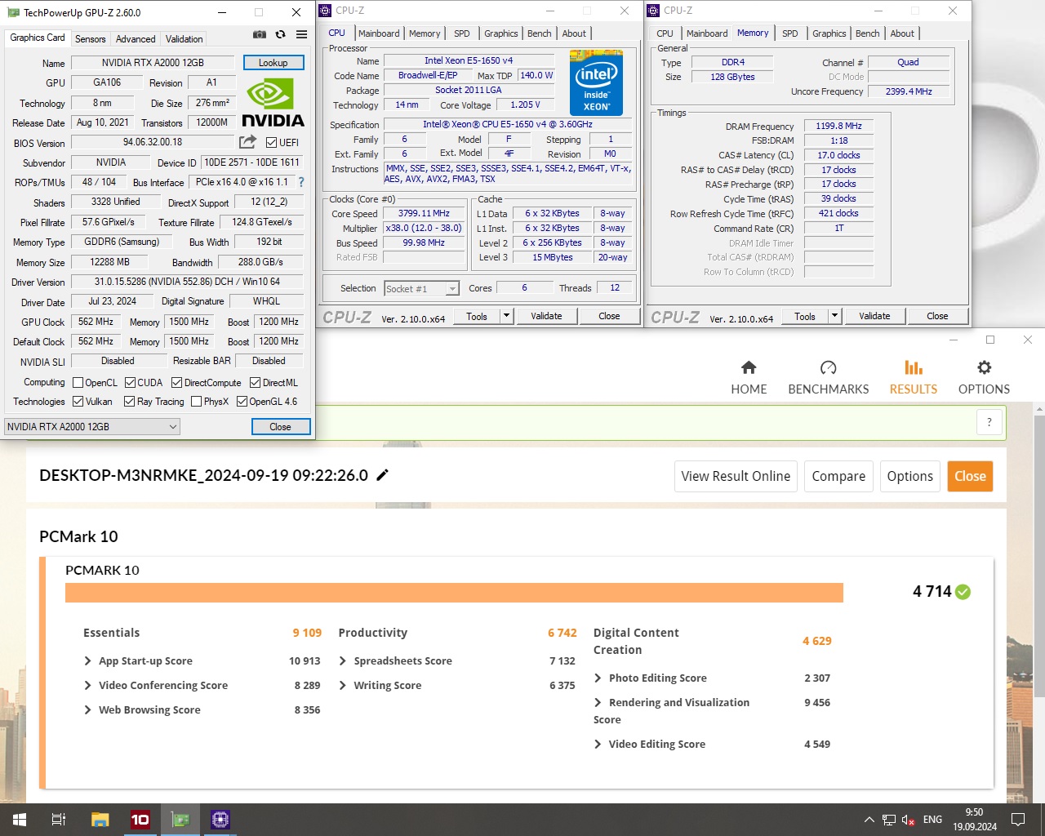The image size is (1045, 836).
Task: Toggle the DirectML checkbox
Action: coord(256,382)
